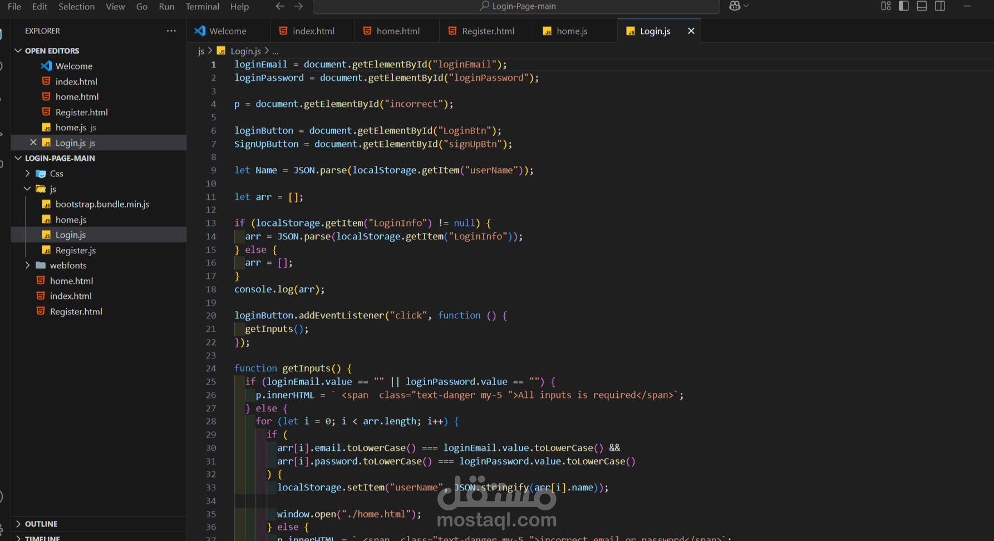Open index.html in the LOGIN-PAGE-MAIN tree
Screen dimensions: 994x541
pos(71,296)
